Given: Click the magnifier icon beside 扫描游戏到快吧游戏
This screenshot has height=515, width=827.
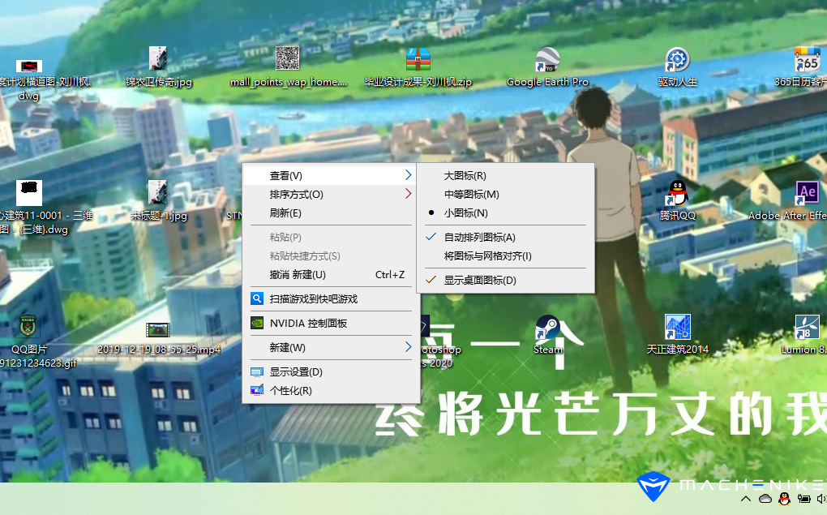Looking at the screenshot, I should tap(257, 298).
